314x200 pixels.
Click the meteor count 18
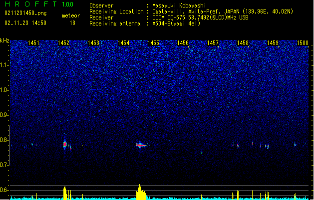(x=72, y=23)
